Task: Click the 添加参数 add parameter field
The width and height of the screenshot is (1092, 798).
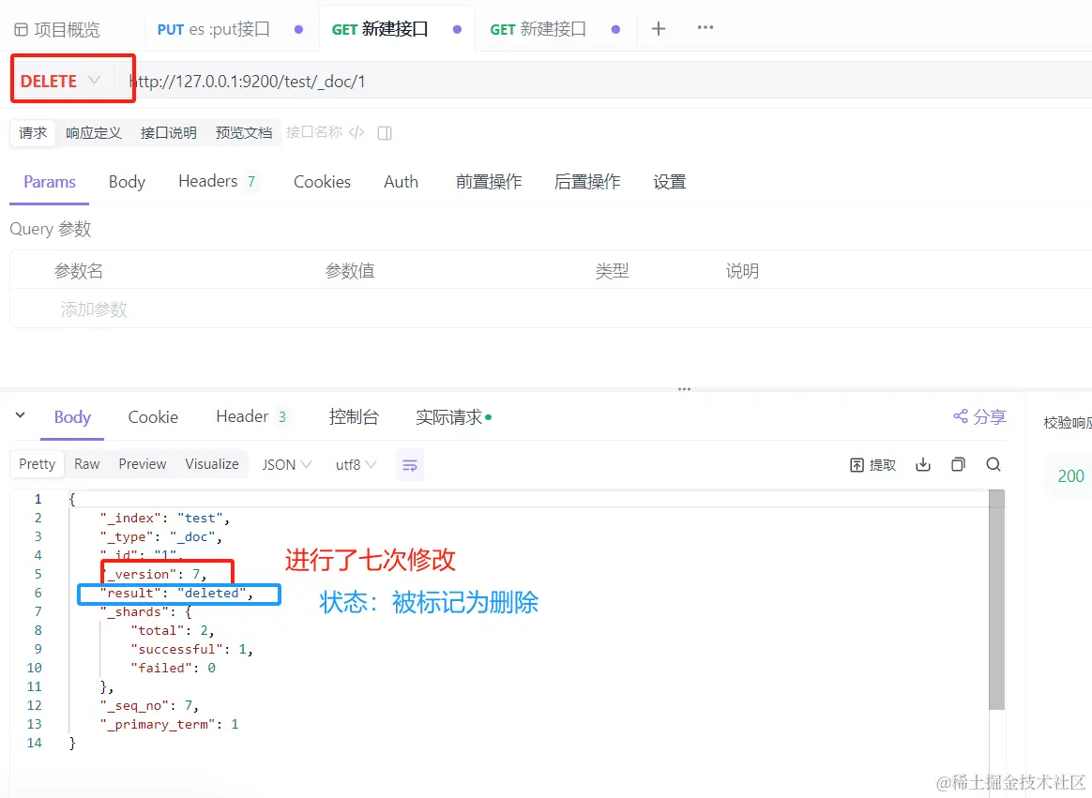Action: point(93,309)
